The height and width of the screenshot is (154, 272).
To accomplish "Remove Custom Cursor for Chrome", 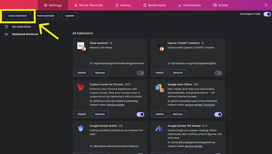I will (100, 114).
